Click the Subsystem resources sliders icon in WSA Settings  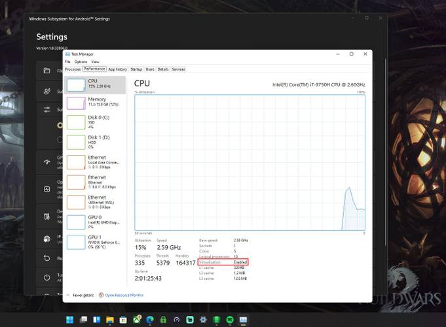(x=47, y=109)
